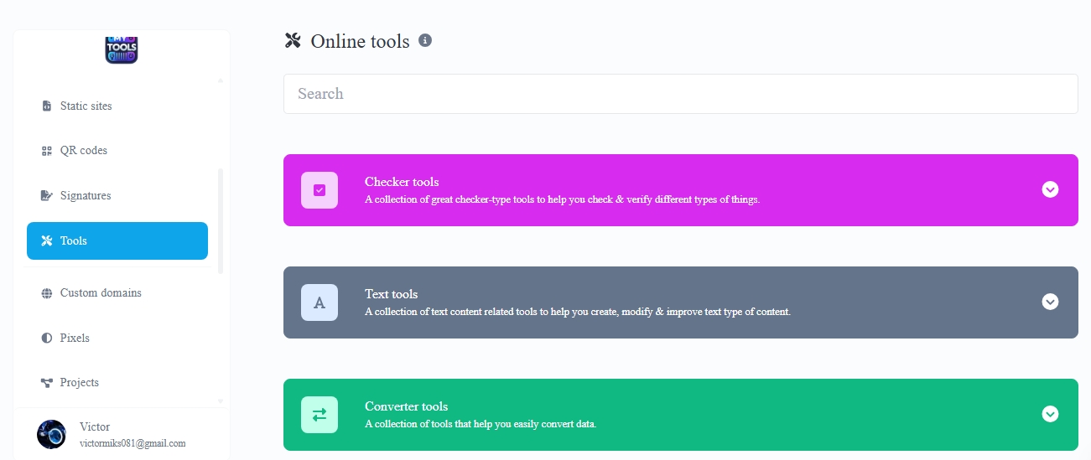
Task: Click the Text tools letter A icon
Action: pyautogui.click(x=320, y=302)
